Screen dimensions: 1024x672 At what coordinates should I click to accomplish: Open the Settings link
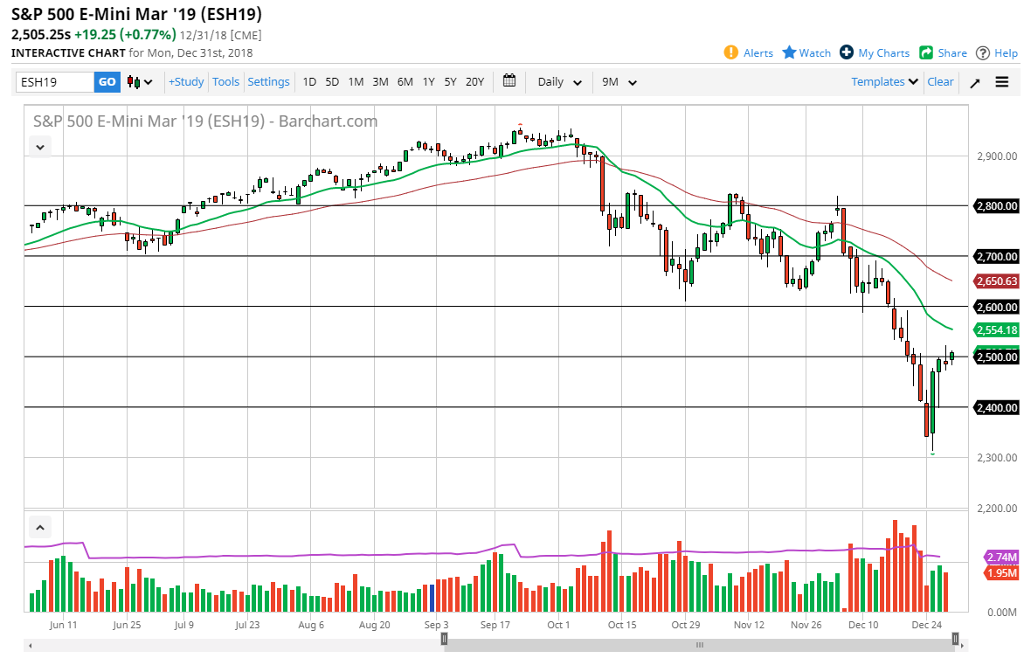tap(268, 81)
